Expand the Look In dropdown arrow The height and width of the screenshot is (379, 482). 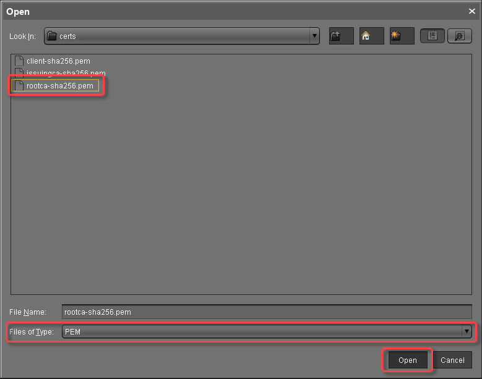[x=315, y=36]
